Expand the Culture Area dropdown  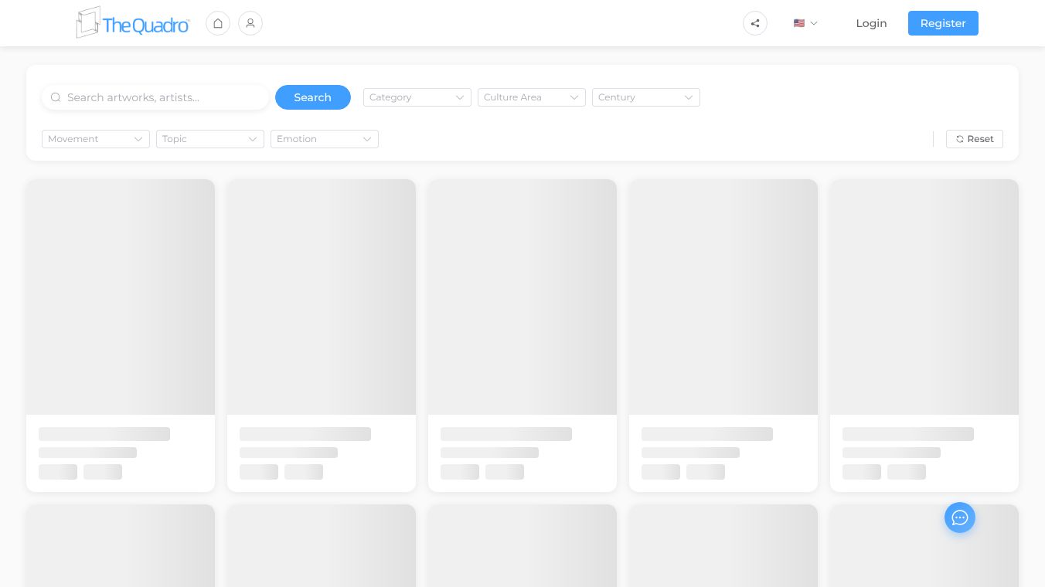532,97
